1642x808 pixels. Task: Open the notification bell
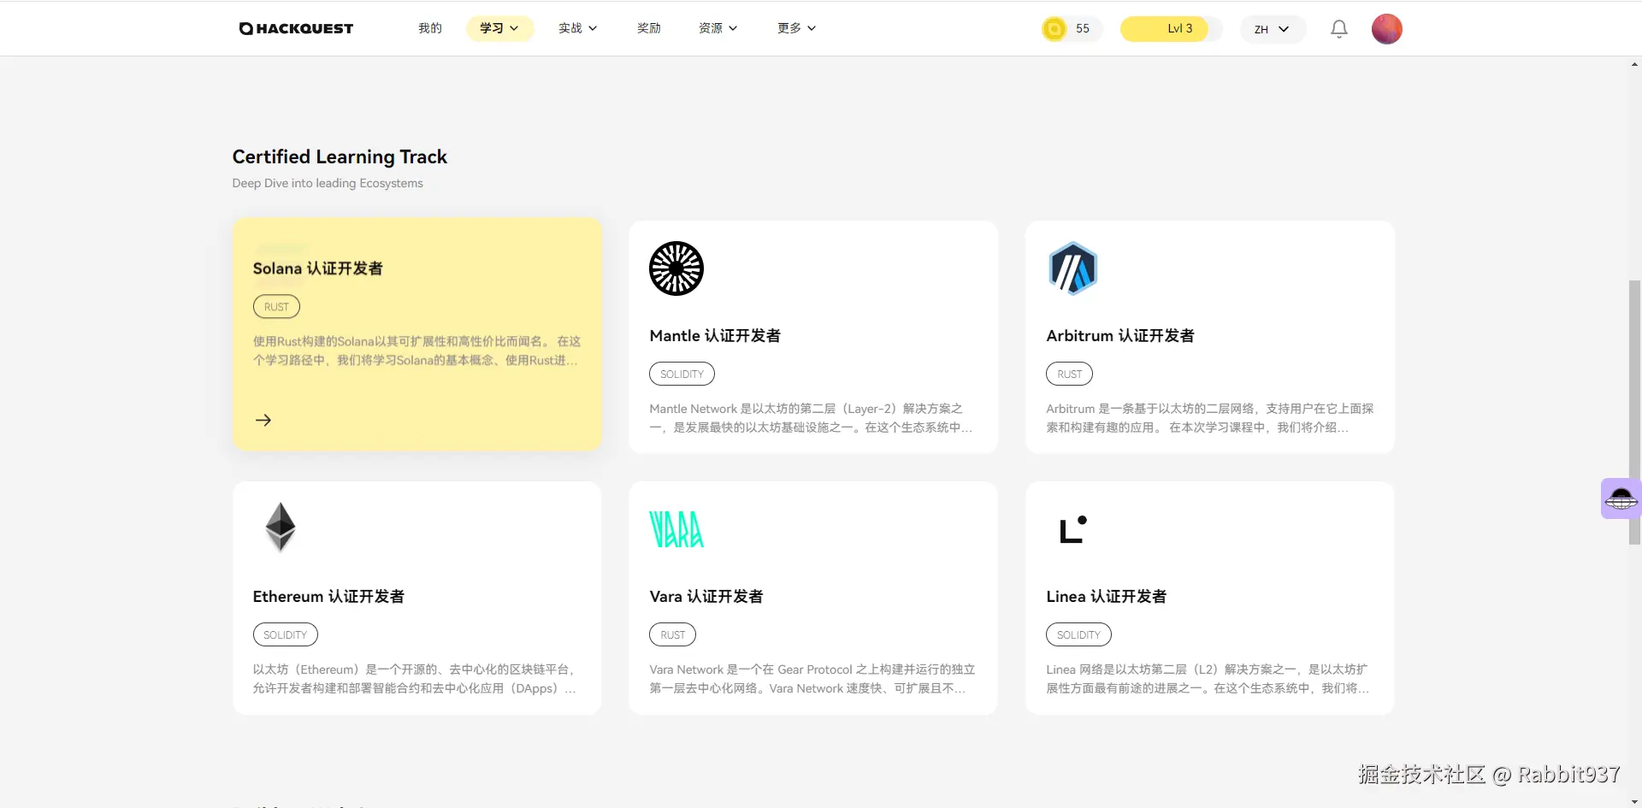pos(1338,28)
